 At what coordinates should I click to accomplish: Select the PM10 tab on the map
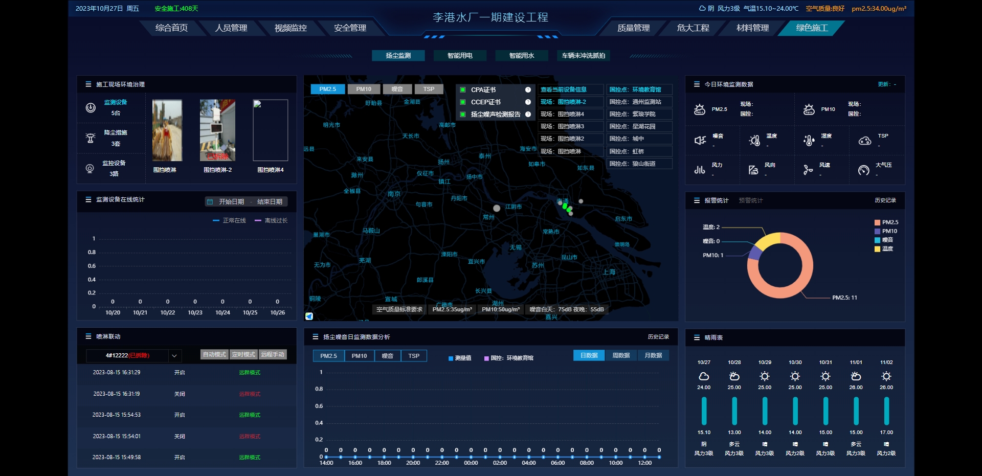[364, 89]
